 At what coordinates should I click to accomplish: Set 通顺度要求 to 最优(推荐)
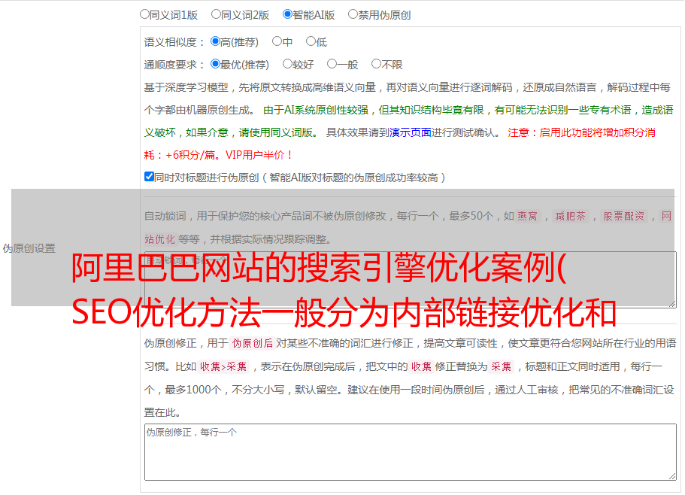tap(215, 64)
